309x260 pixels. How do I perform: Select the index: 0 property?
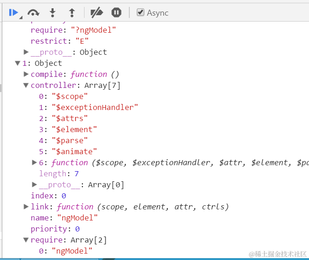(48, 196)
